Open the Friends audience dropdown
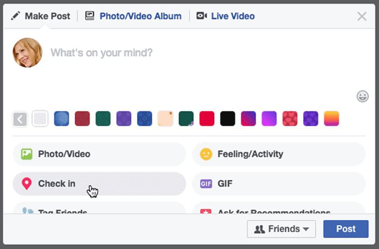The height and width of the screenshot is (249, 379). click(282, 229)
